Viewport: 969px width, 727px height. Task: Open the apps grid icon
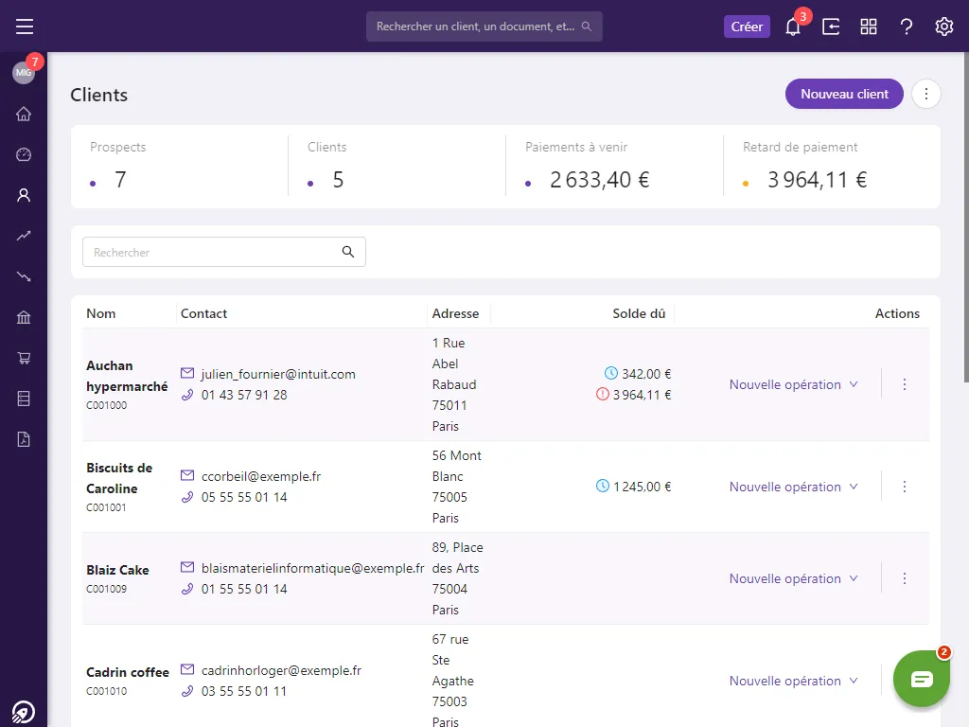pos(869,27)
